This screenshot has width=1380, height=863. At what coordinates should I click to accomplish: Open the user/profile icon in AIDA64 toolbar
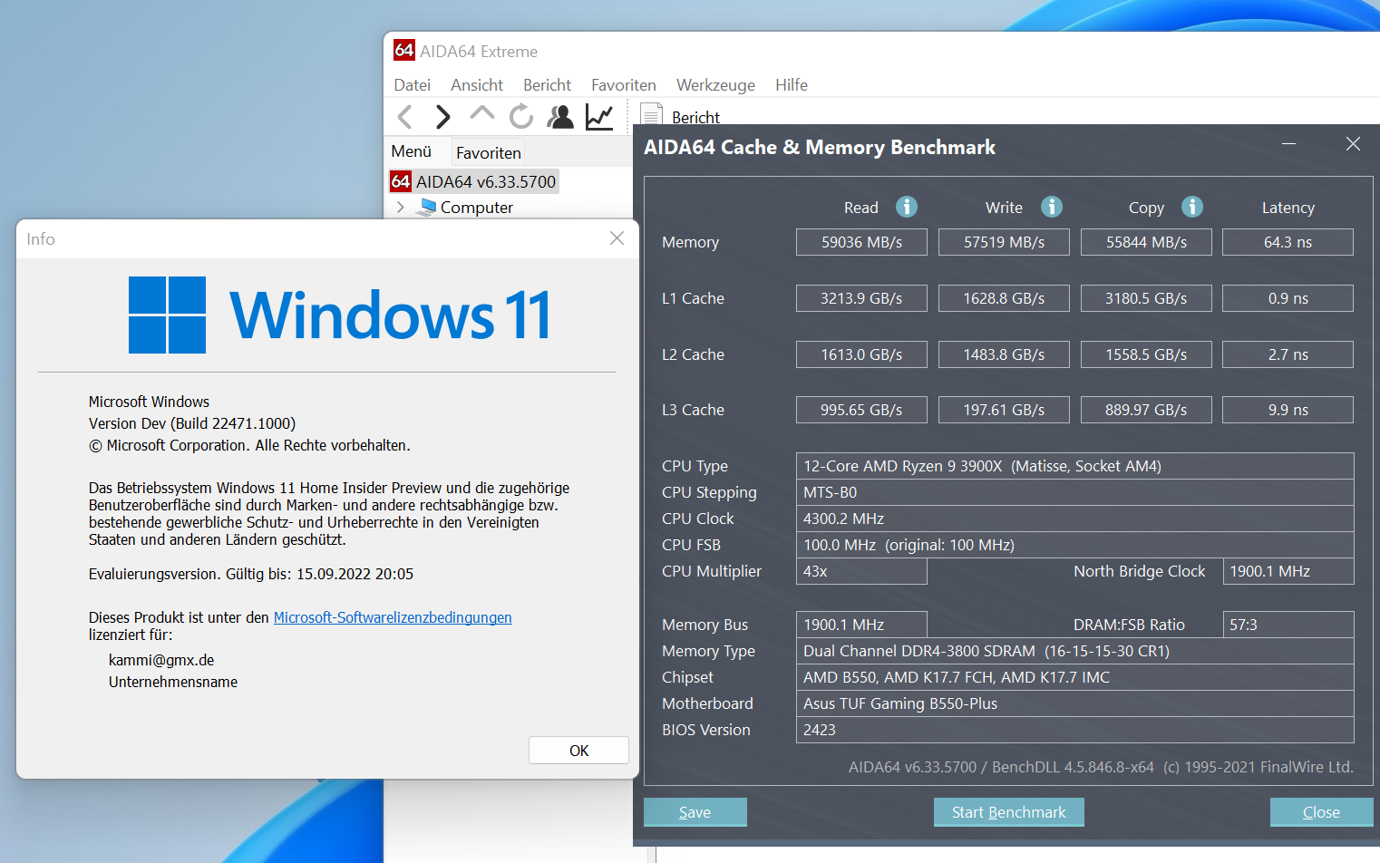(560, 116)
